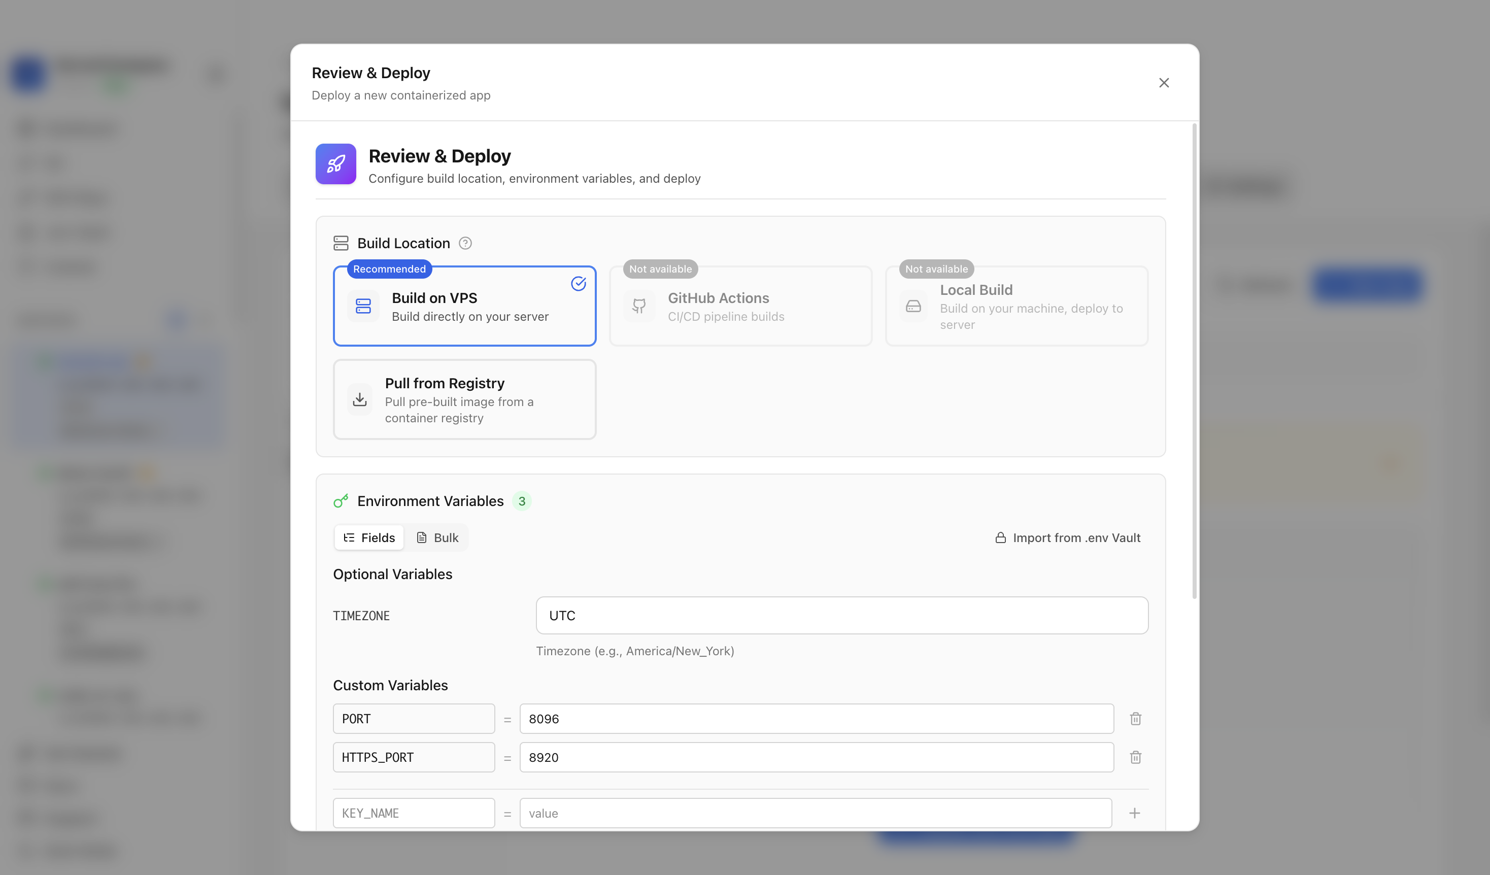Click the Recommended badge
The width and height of the screenshot is (1490, 875).
(390, 269)
